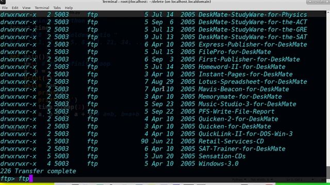Select Express-Publisher-for-DeskMate directory name
This screenshot has width=330, height=185.
point(253,45)
